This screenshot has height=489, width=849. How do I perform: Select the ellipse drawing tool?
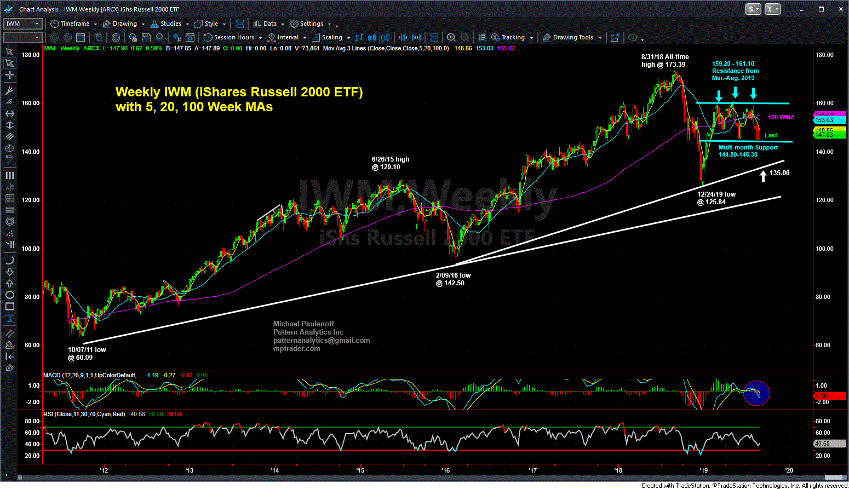click(x=9, y=295)
